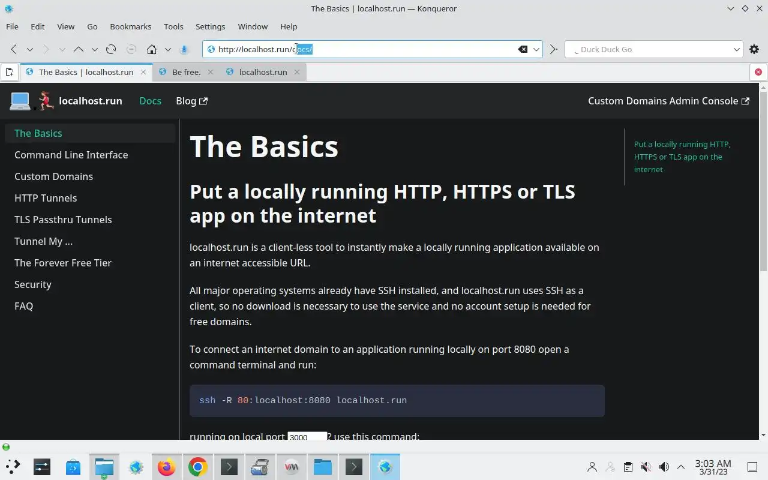
Task: Open the Tools menu
Action: click(173, 26)
